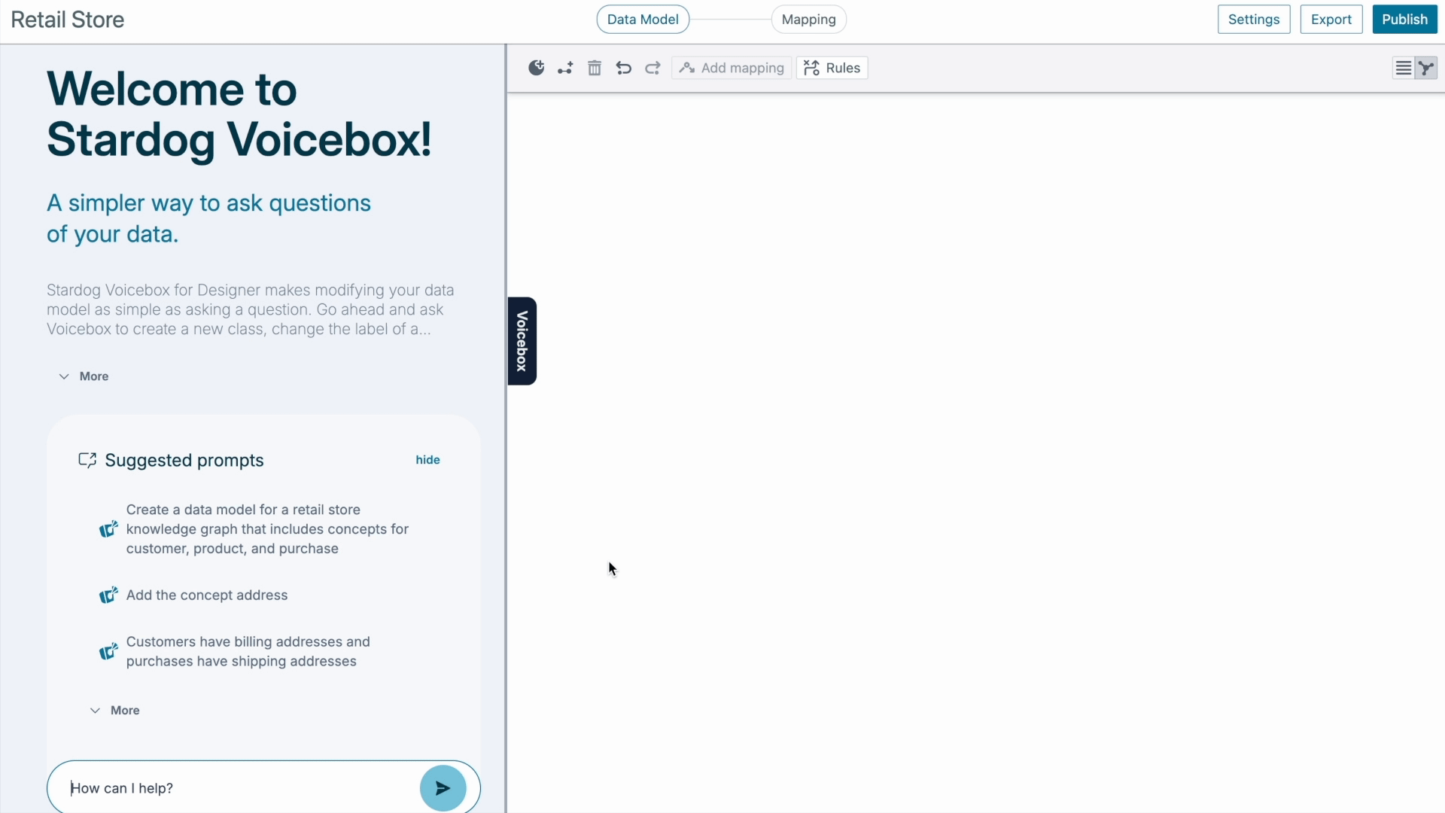Click the Suggested prompts header icon

pyautogui.click(x=87, y=460)
